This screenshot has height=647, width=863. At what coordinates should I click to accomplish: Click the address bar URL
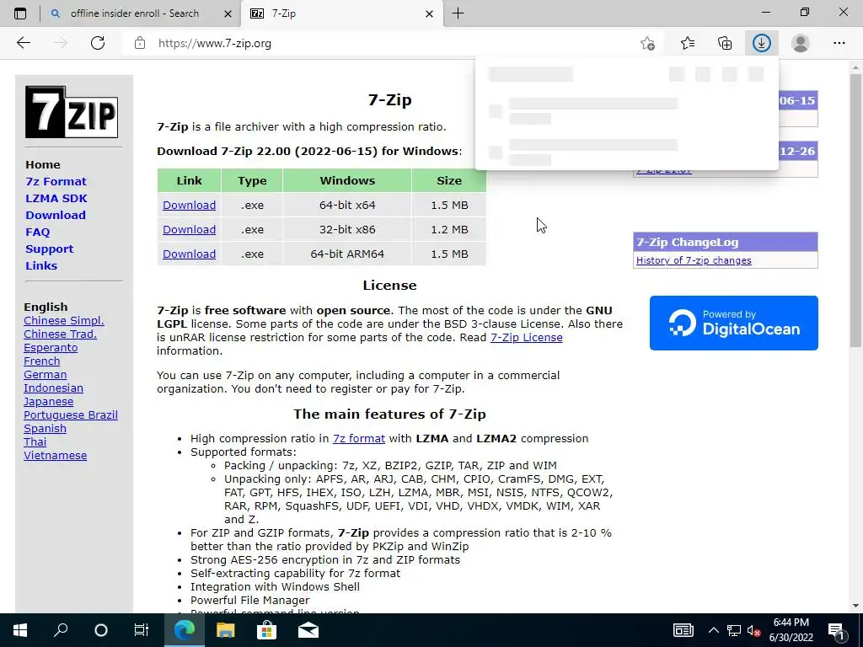point(215,44)
